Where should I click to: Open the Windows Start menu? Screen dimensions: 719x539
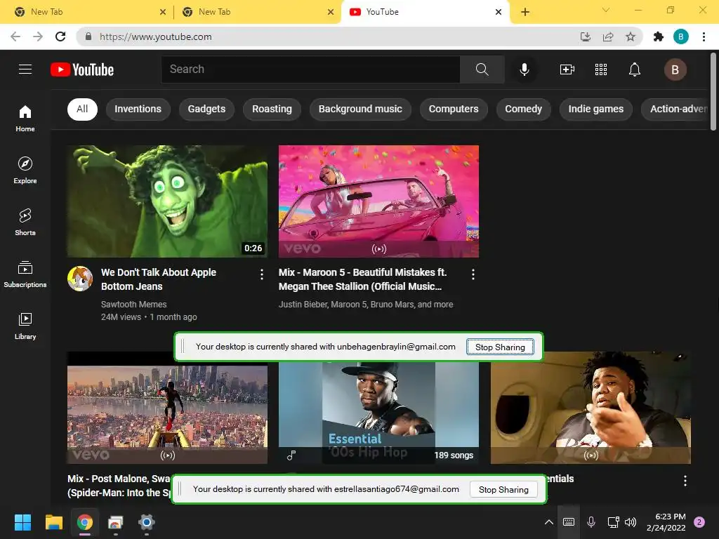[x=22, y=522]
